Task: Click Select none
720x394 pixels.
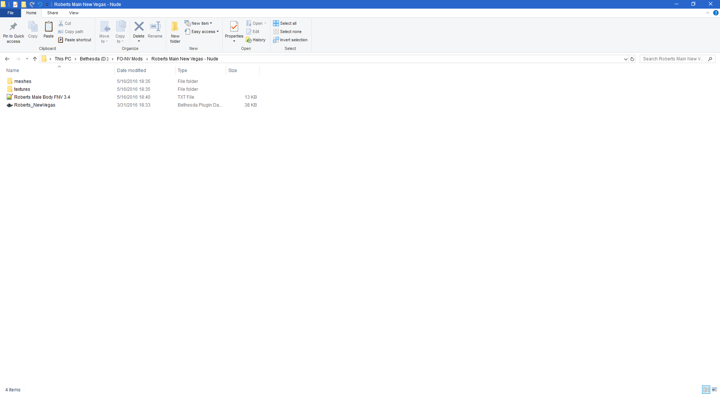Action: pos(287,32)
